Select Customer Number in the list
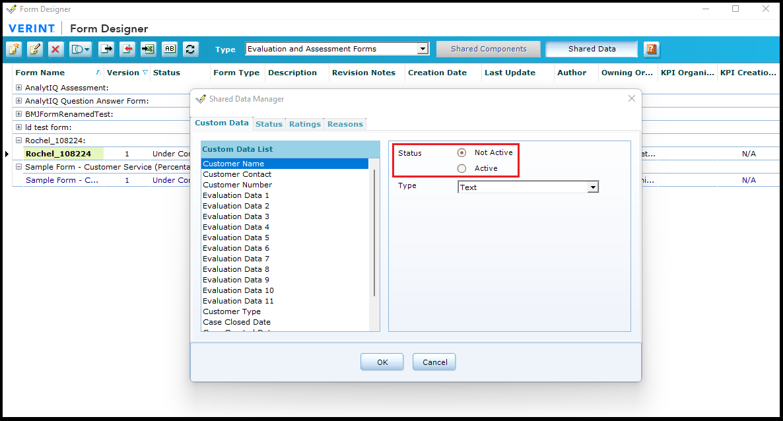This screenshot has width=783, height=421. (285, 185)
